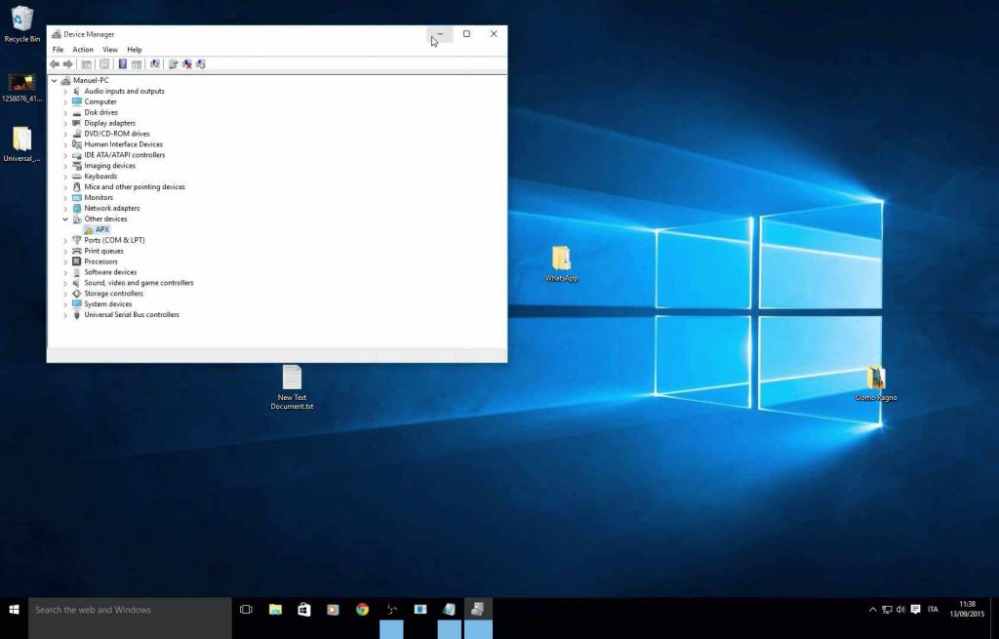999x639 pixels.
Task: Select the WhatsApp folder on desktop
Action: pos(561,263)
